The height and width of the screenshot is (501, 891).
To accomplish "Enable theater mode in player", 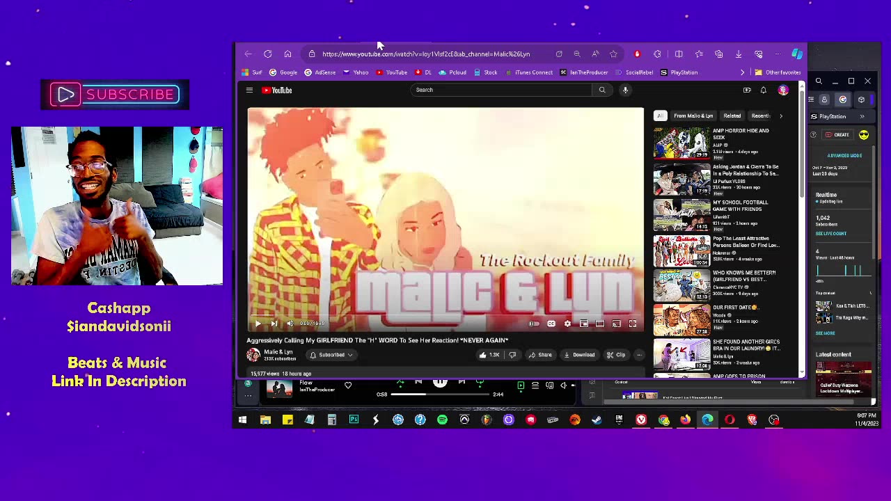I will 600,324.
